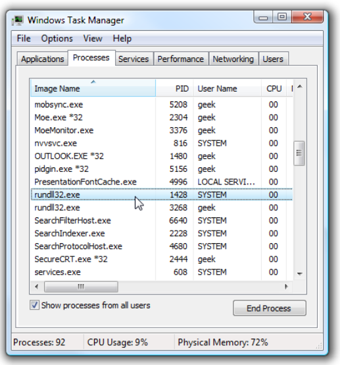Open the Options menu
This screenshot has height=365, width=340.
point(57,38)
